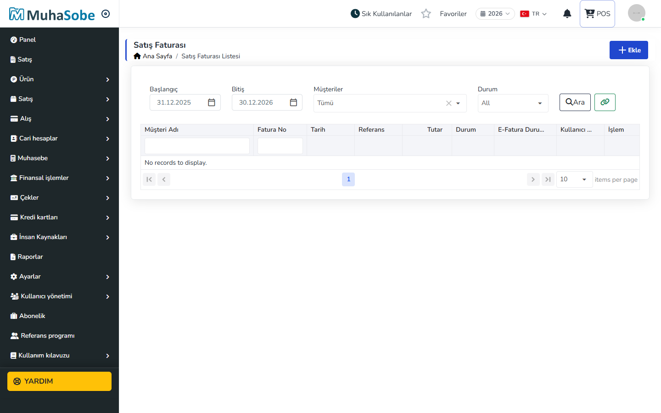This screenshot has width=661, height=413.
Task: Click the green link icon button
Action: tap(605, 102)
